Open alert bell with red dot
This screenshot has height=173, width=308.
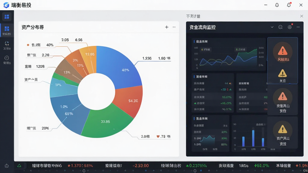(x=289, y=5)
